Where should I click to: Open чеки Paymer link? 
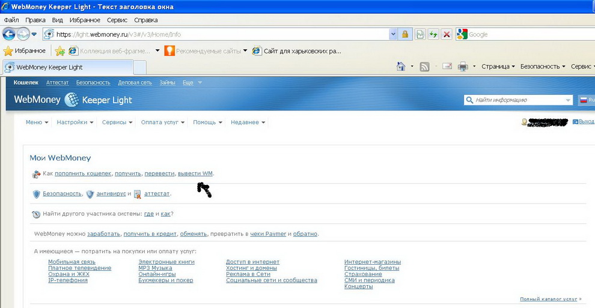click(x=268, y=234)
